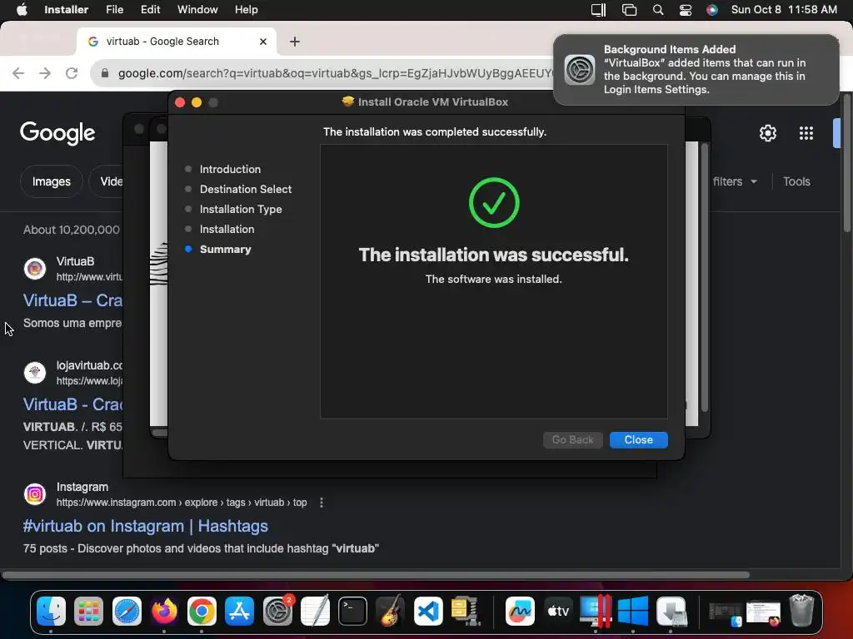Image resolution: width=853 pixels, height=639 pixels.
Task: Open the Windows logo dock icon
Action: point(633,612)
